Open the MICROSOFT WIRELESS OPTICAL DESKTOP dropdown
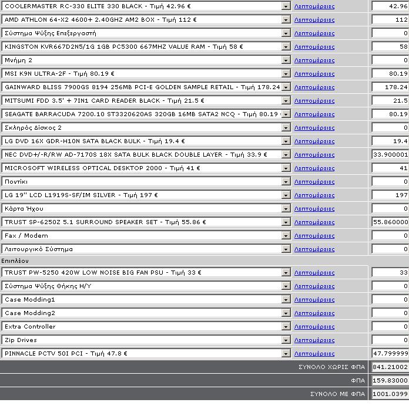 click(x=146, y=168)
